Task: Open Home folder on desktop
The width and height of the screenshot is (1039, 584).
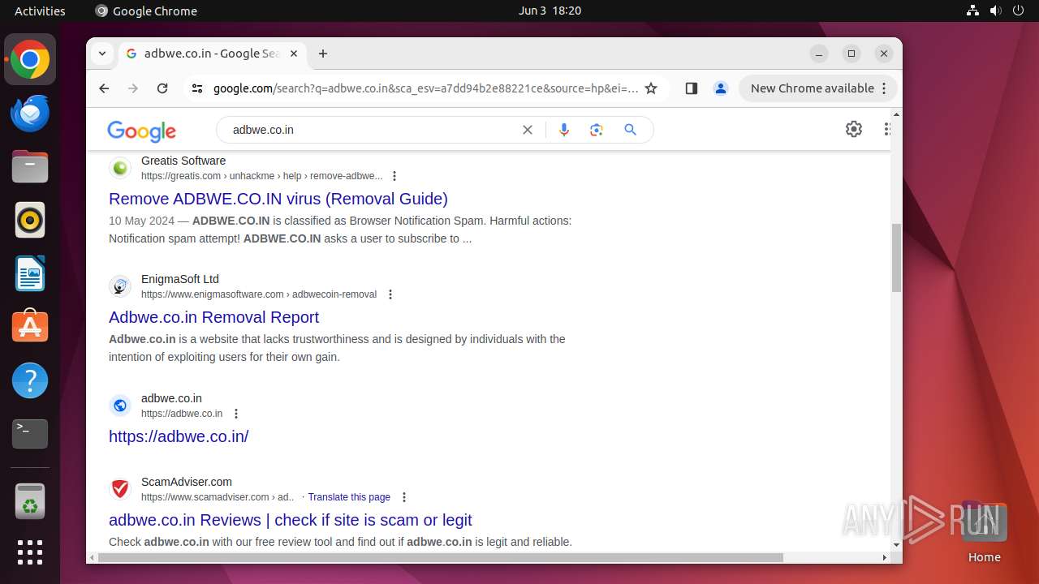Action: [x=984, y=532]
